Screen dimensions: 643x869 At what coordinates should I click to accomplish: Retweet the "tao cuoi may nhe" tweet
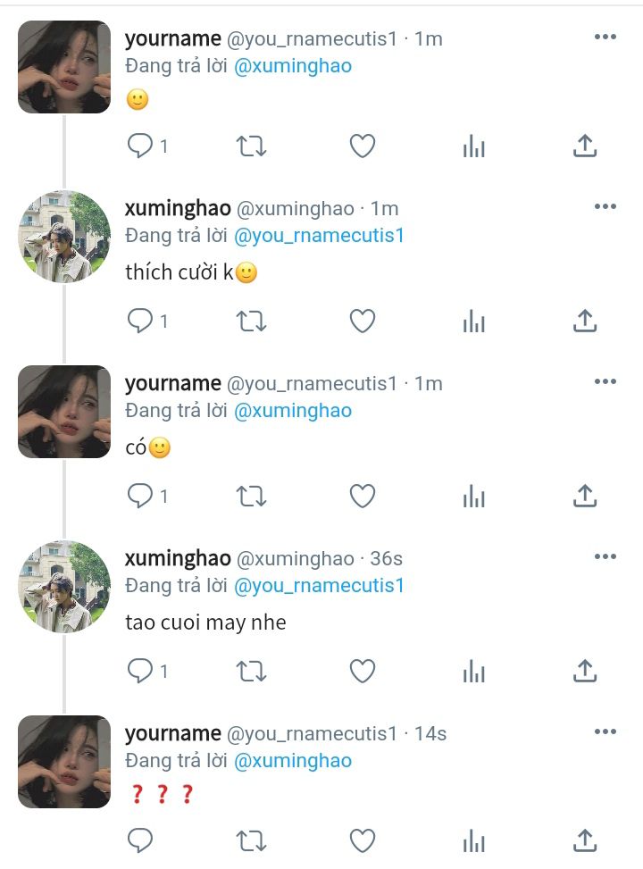pos(252,671)
